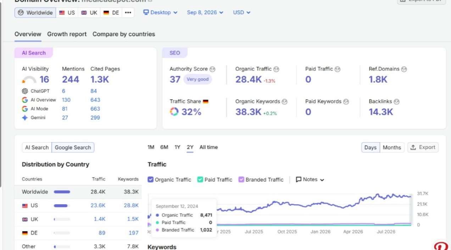Open more countries ellipsis menu

[x=128, y=12]
